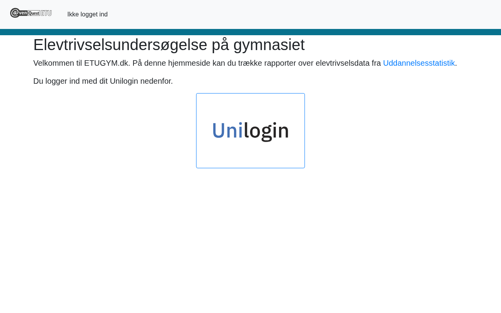
Task: Click the black 'login' in the Unilogin logo
Action: (x=266, y=131)
